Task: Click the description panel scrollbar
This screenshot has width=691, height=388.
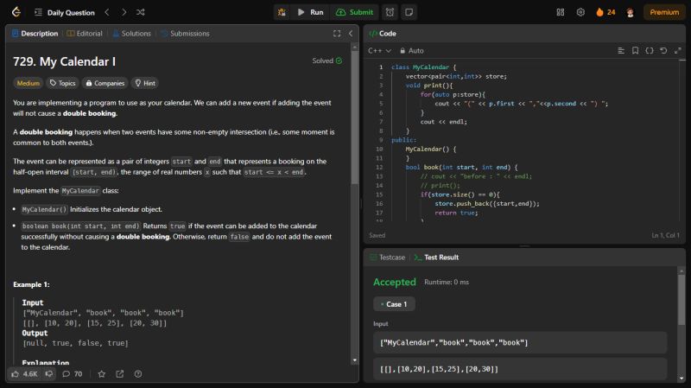Action: 355,117
